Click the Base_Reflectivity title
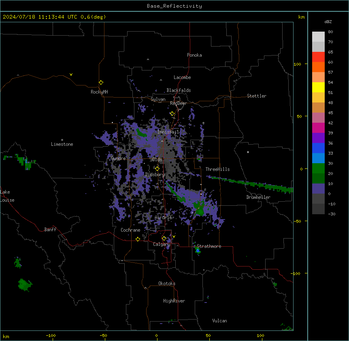This screenshot has width=349, height=341. pyautogui.click(x=174, y=6)
